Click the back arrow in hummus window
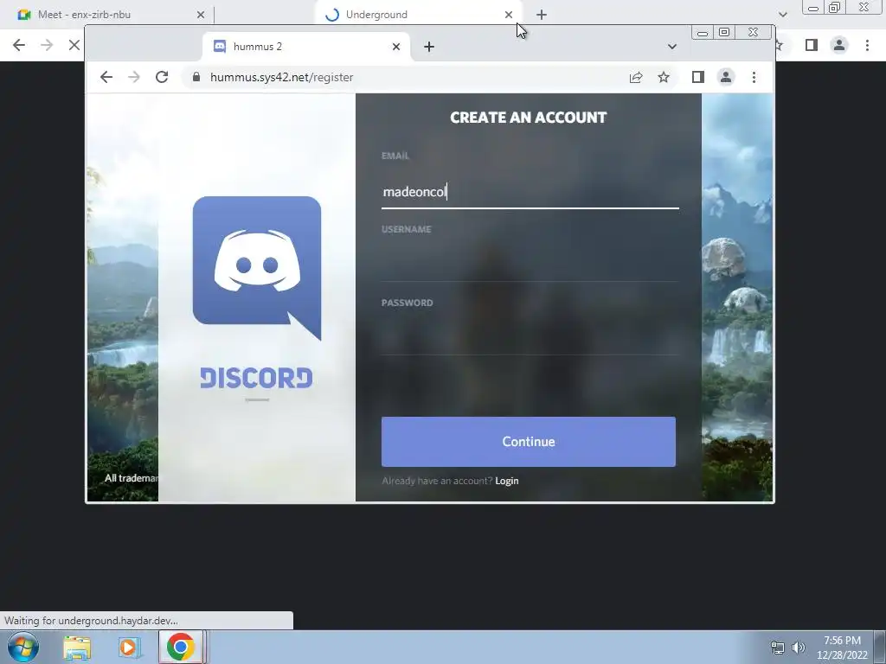 (106, 77)
